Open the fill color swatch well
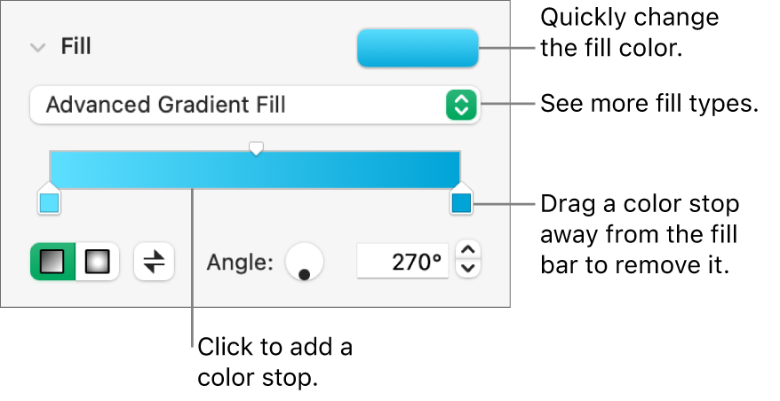Image resolution: width=780 pixels, height=401 pixels. (417, 48)
